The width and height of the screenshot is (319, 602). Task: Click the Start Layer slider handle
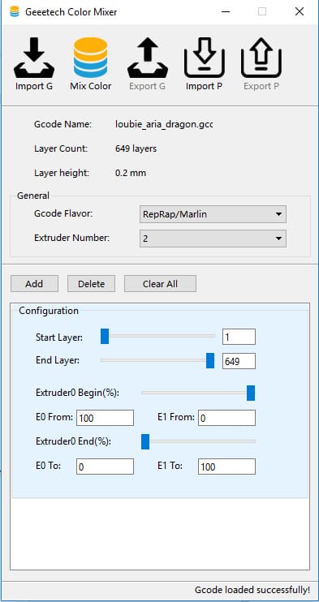[105, 336]
